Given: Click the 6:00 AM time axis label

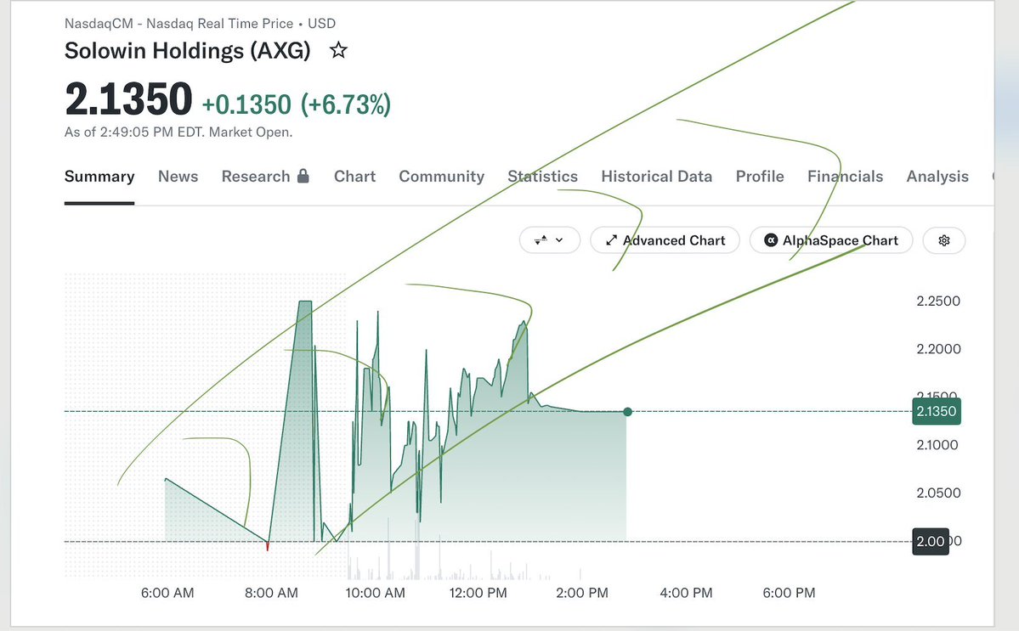Looking at the screenshot, I should click(x=167, y=593).
